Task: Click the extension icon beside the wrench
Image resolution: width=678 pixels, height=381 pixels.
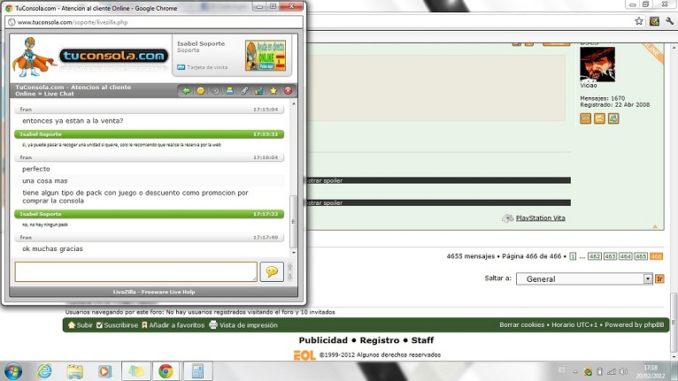Action: point(654,21)
